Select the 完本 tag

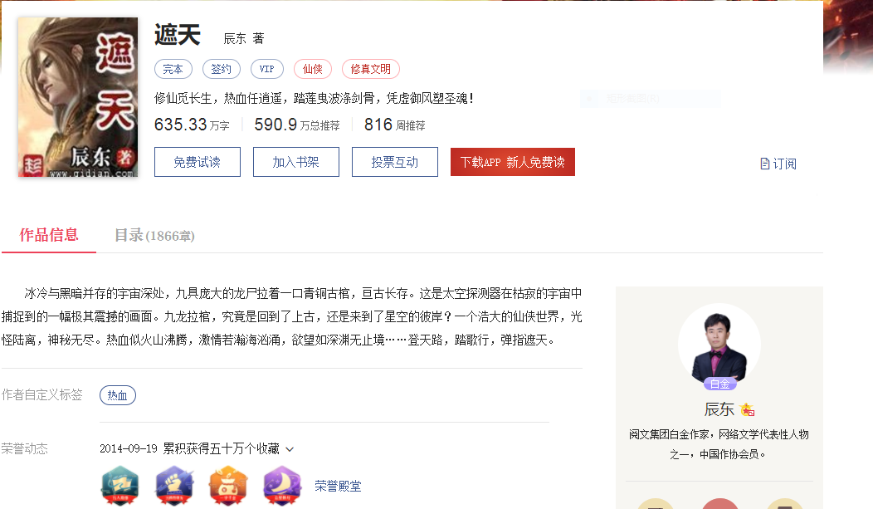click(x=173, y=69)
